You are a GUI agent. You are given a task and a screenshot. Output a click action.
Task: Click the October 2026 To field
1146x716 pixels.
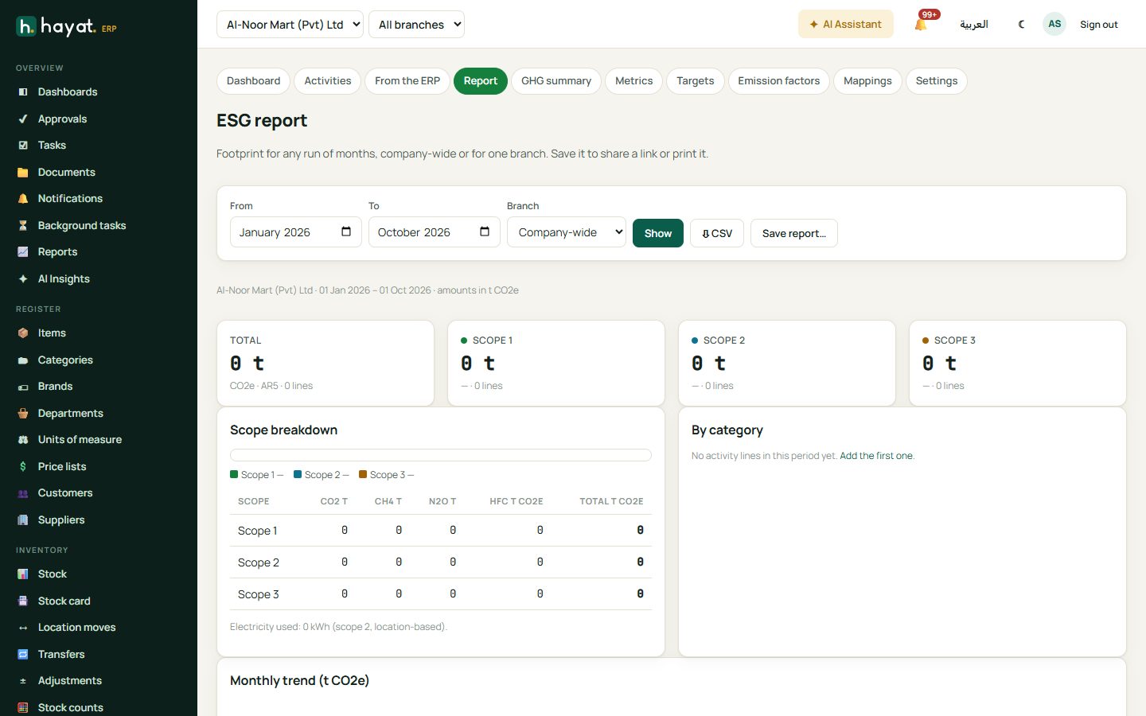click(435, 232)
